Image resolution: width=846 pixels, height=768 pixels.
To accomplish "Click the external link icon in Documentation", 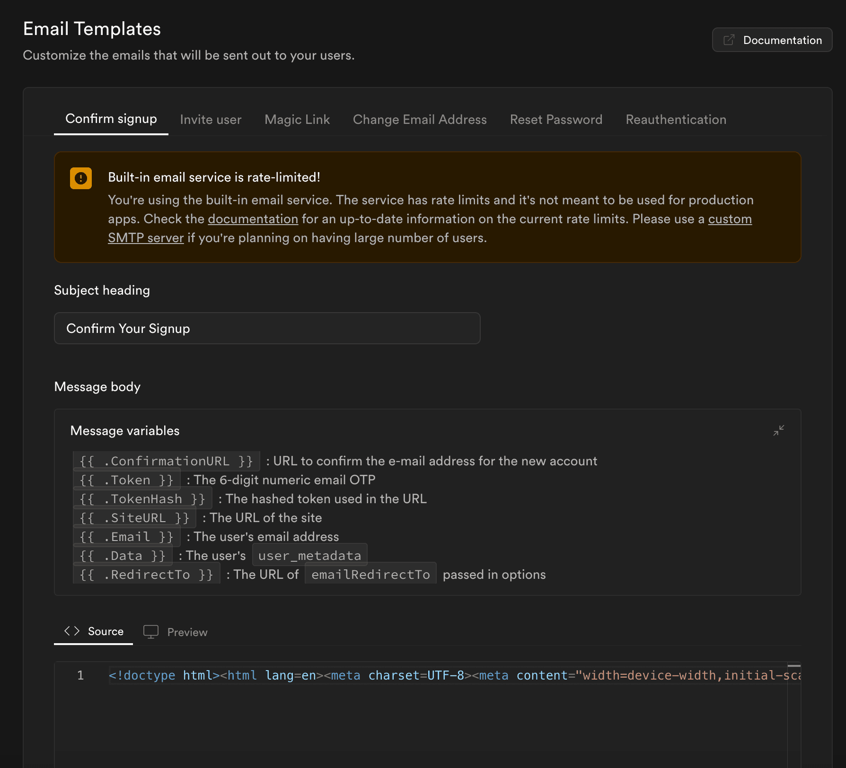I will click(729, 40).
